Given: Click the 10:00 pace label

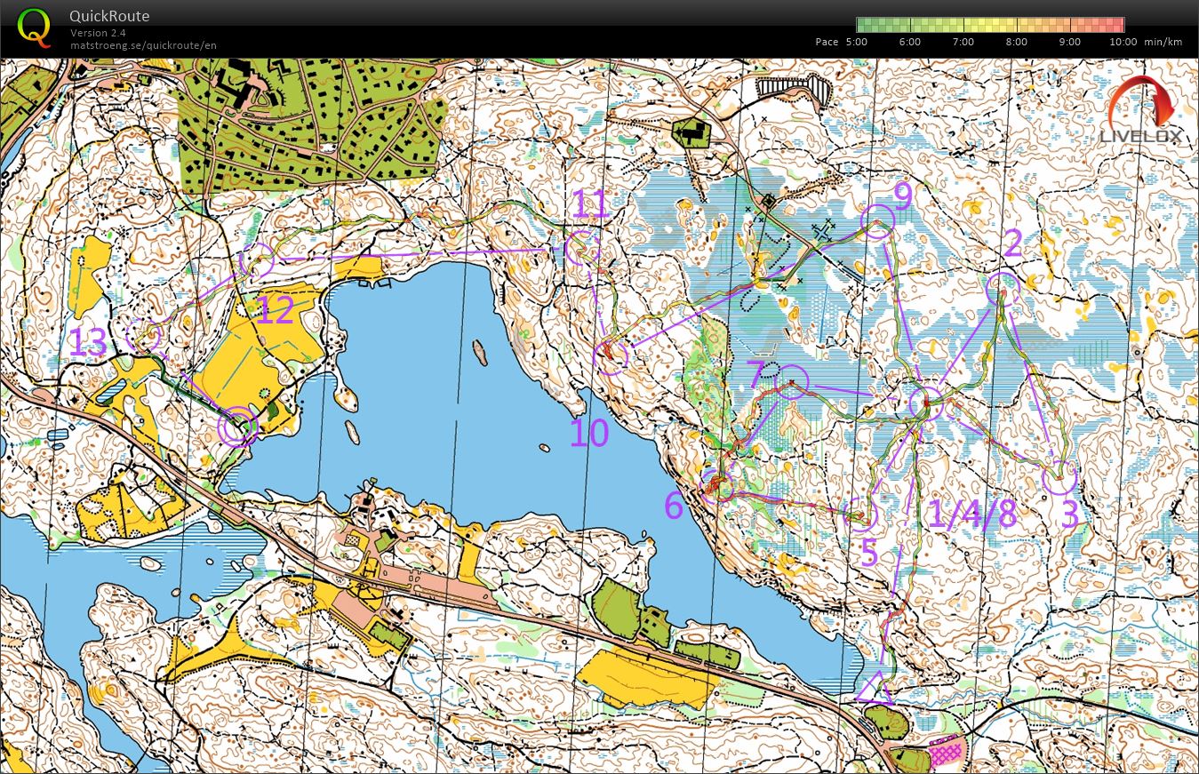Looking at the screenshot, I should pyautogui.click(x=1123, y=42).
